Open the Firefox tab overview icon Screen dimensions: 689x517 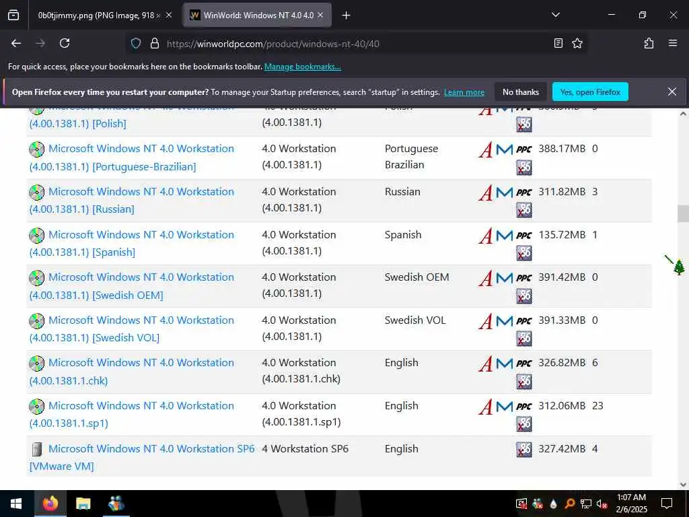coord(13,15)
